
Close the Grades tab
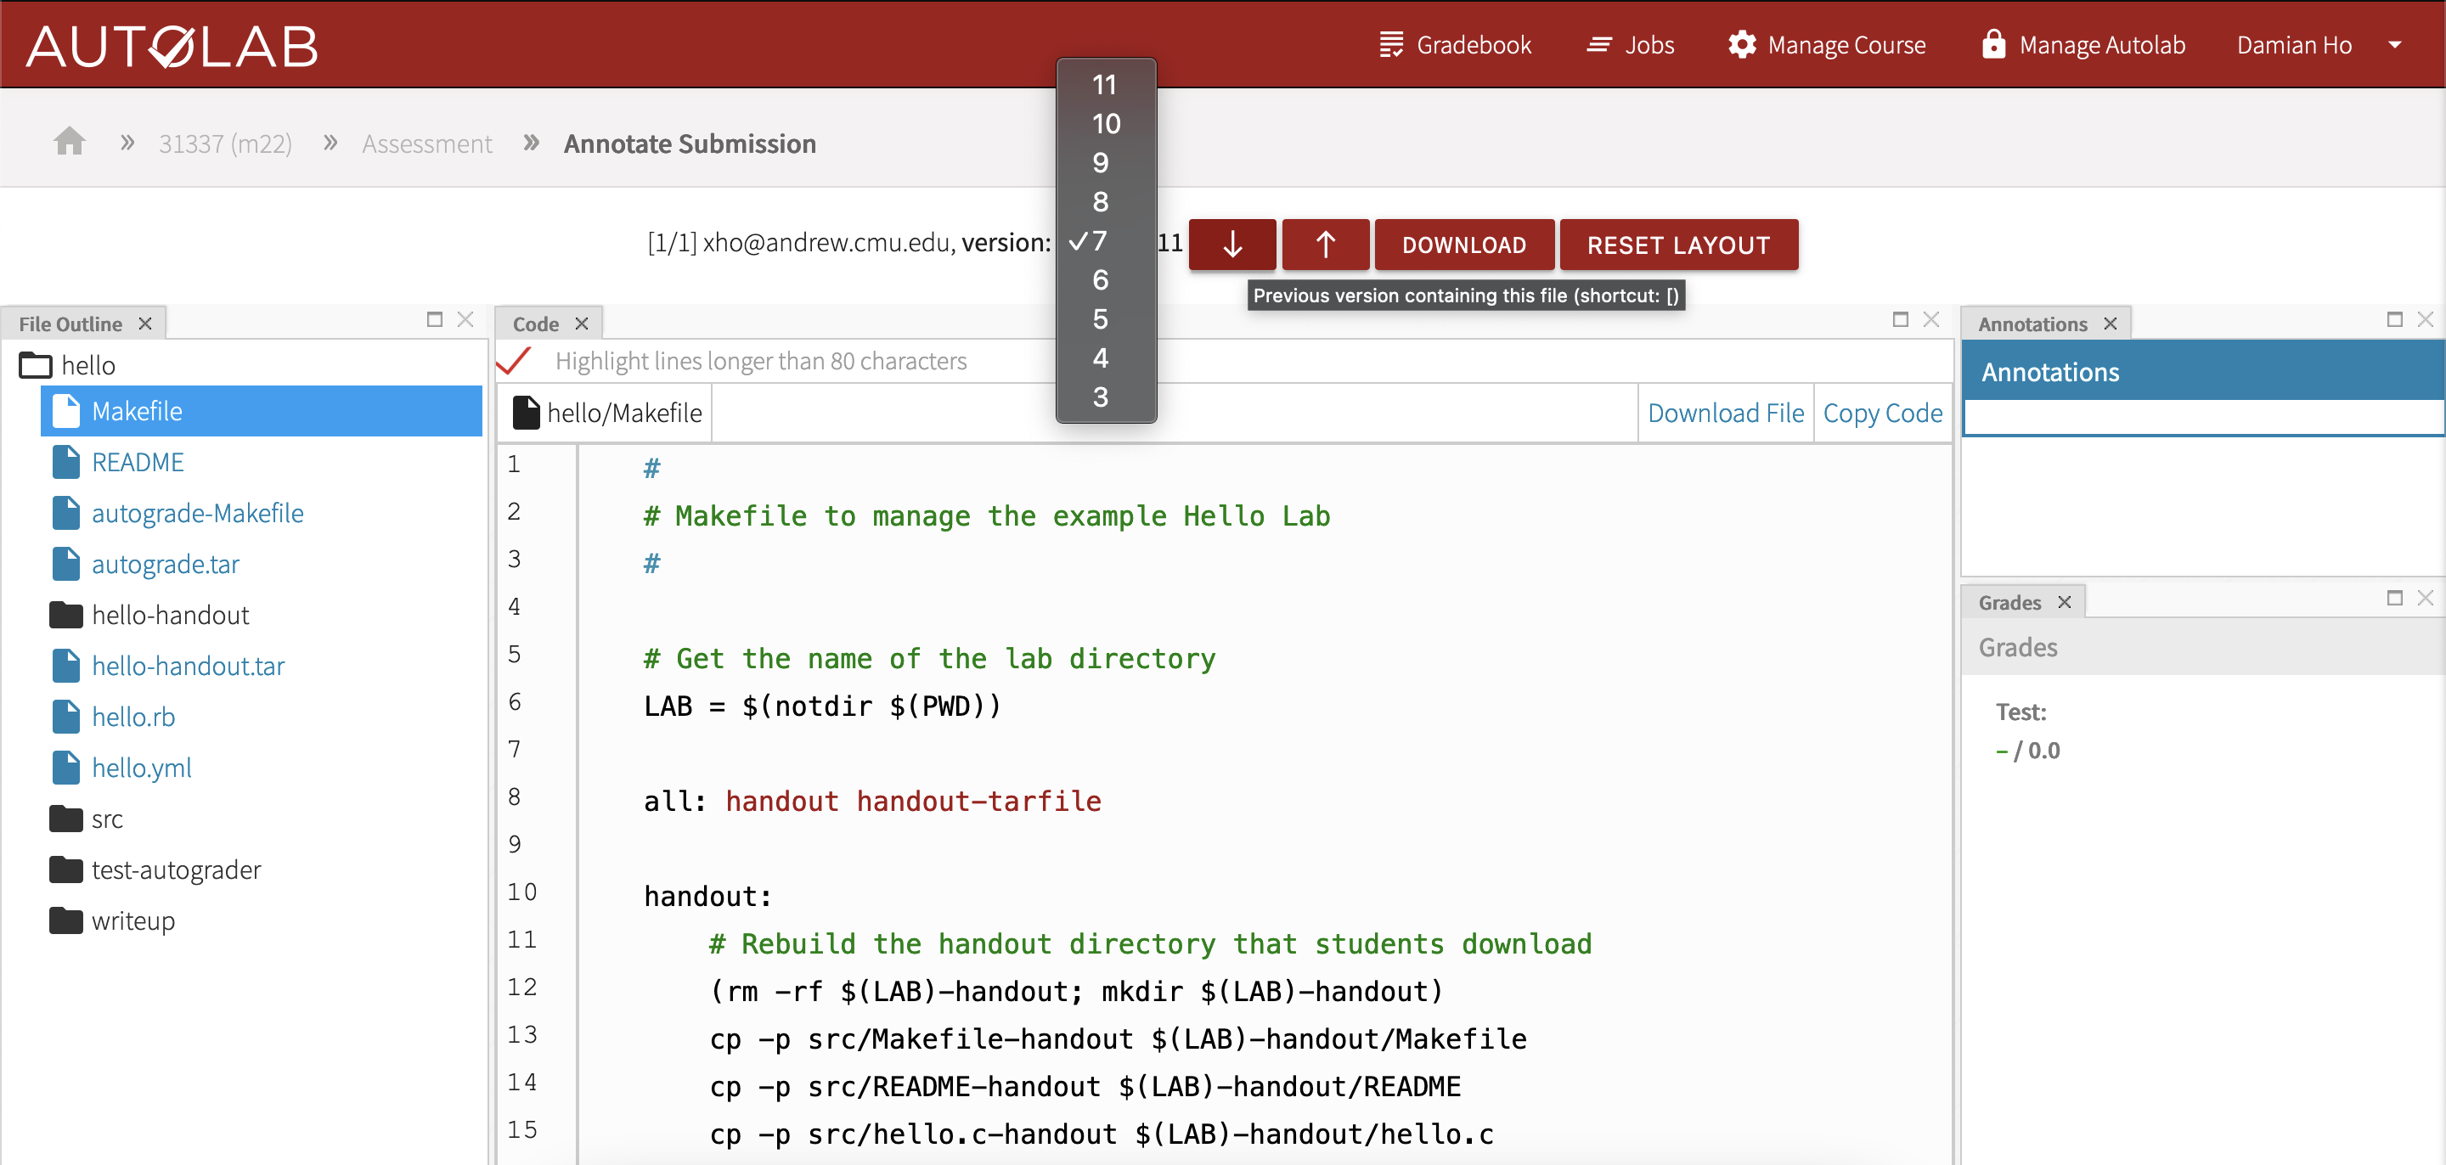coord(2065,602)
